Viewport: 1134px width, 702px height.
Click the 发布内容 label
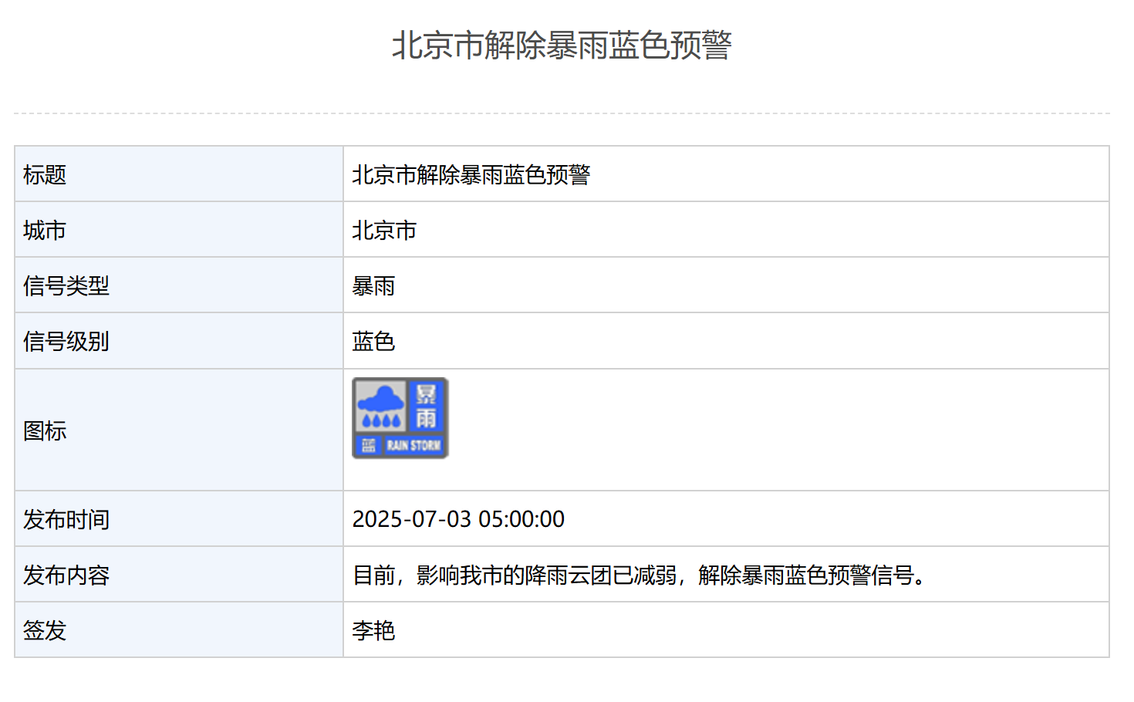click(66, 575)
